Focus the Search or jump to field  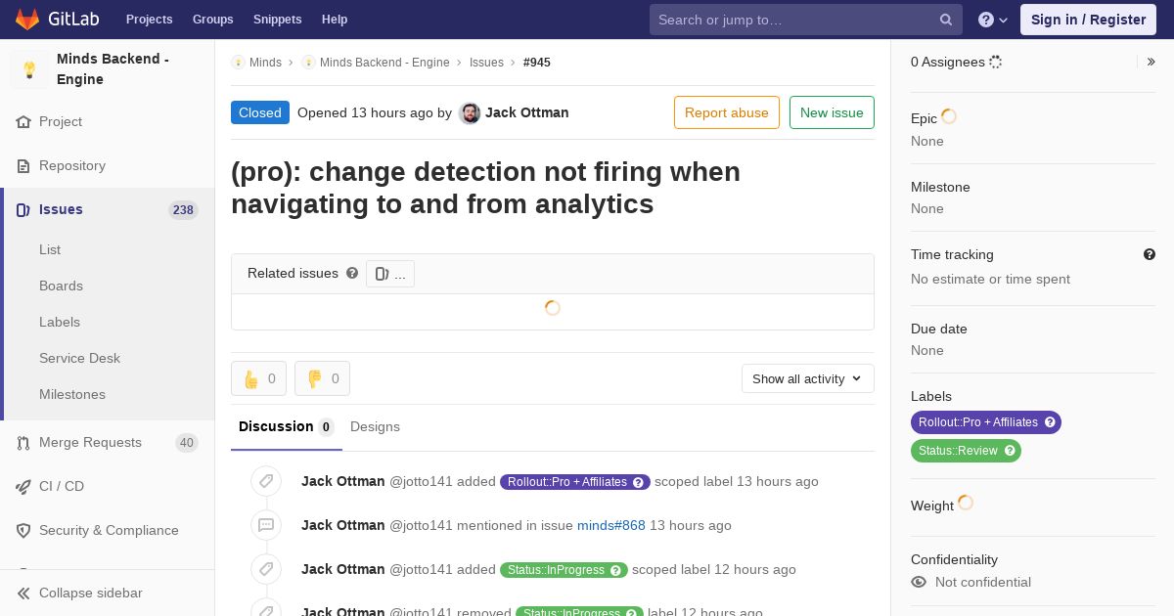[806, 20]
